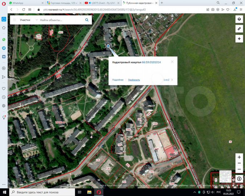Open WhatsApp in the Opera sidebar
The height and width of the screenshot is (196, 245).
[4, 40]
